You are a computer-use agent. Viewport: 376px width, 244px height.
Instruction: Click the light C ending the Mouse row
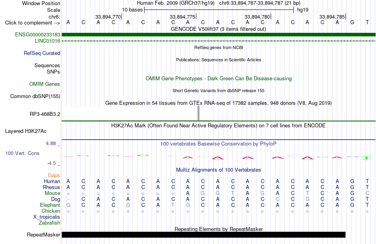pos(367,193)
